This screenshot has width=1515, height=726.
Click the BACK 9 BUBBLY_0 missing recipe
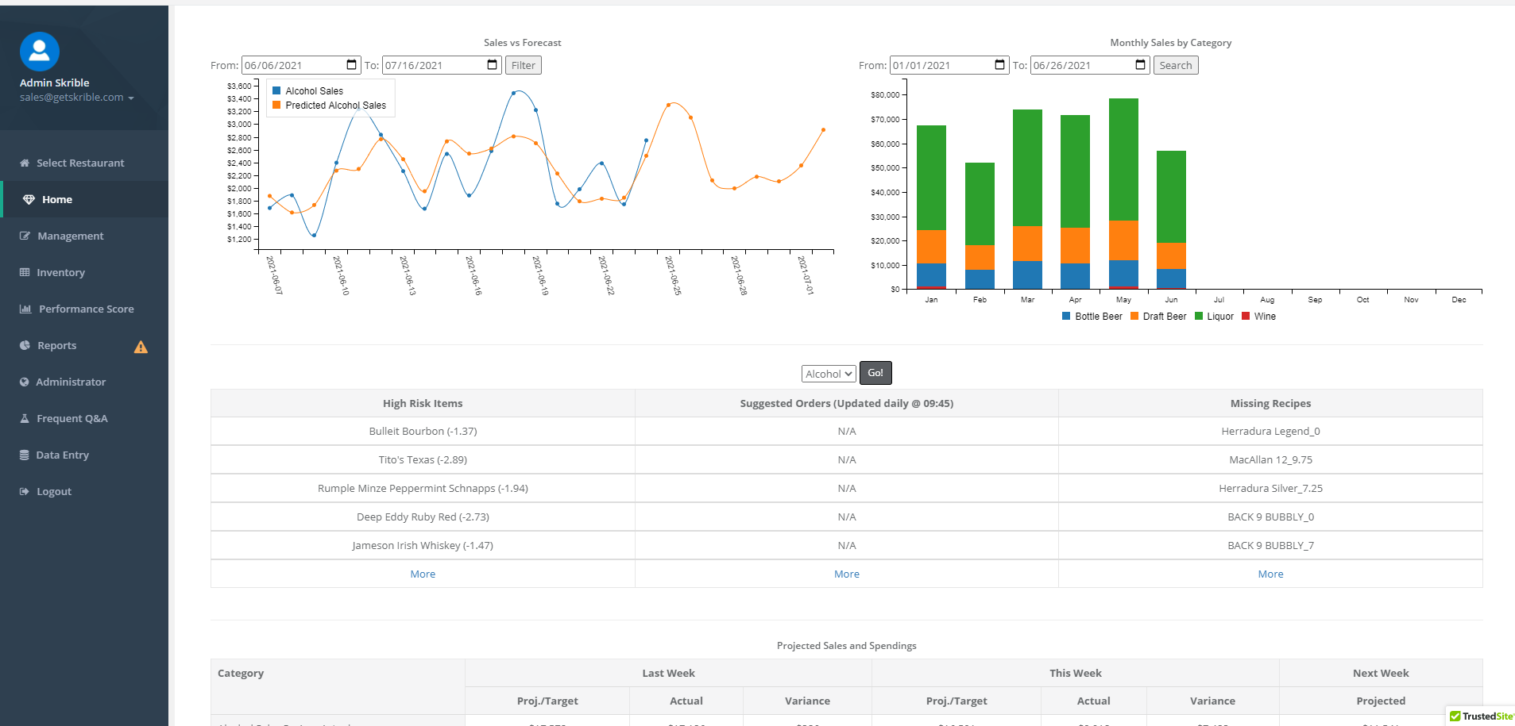(x=1270, y=517)
